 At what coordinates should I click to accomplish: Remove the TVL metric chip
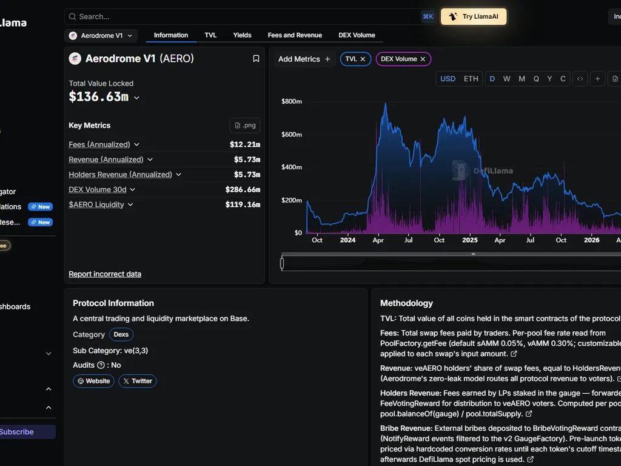[363, 59]
